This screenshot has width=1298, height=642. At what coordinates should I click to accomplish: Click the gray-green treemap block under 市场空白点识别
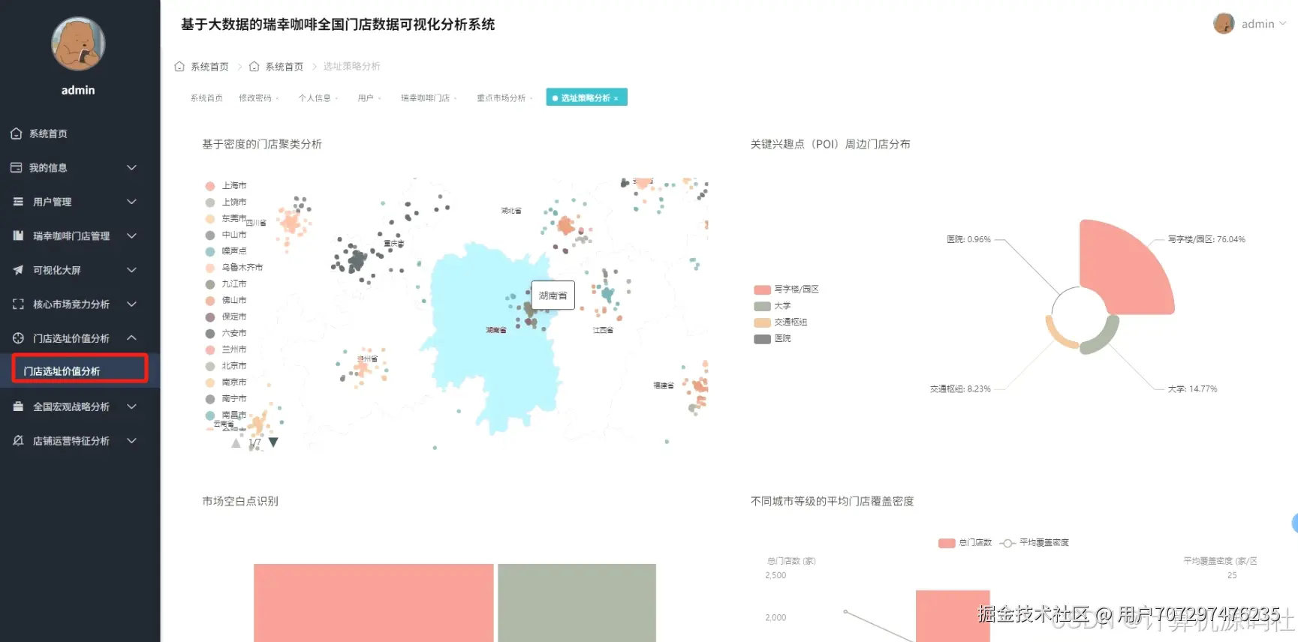click(x=577, y=603)
